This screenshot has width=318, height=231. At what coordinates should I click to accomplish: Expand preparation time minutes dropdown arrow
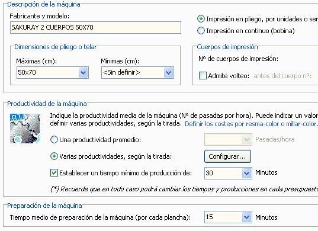point(246,217)
